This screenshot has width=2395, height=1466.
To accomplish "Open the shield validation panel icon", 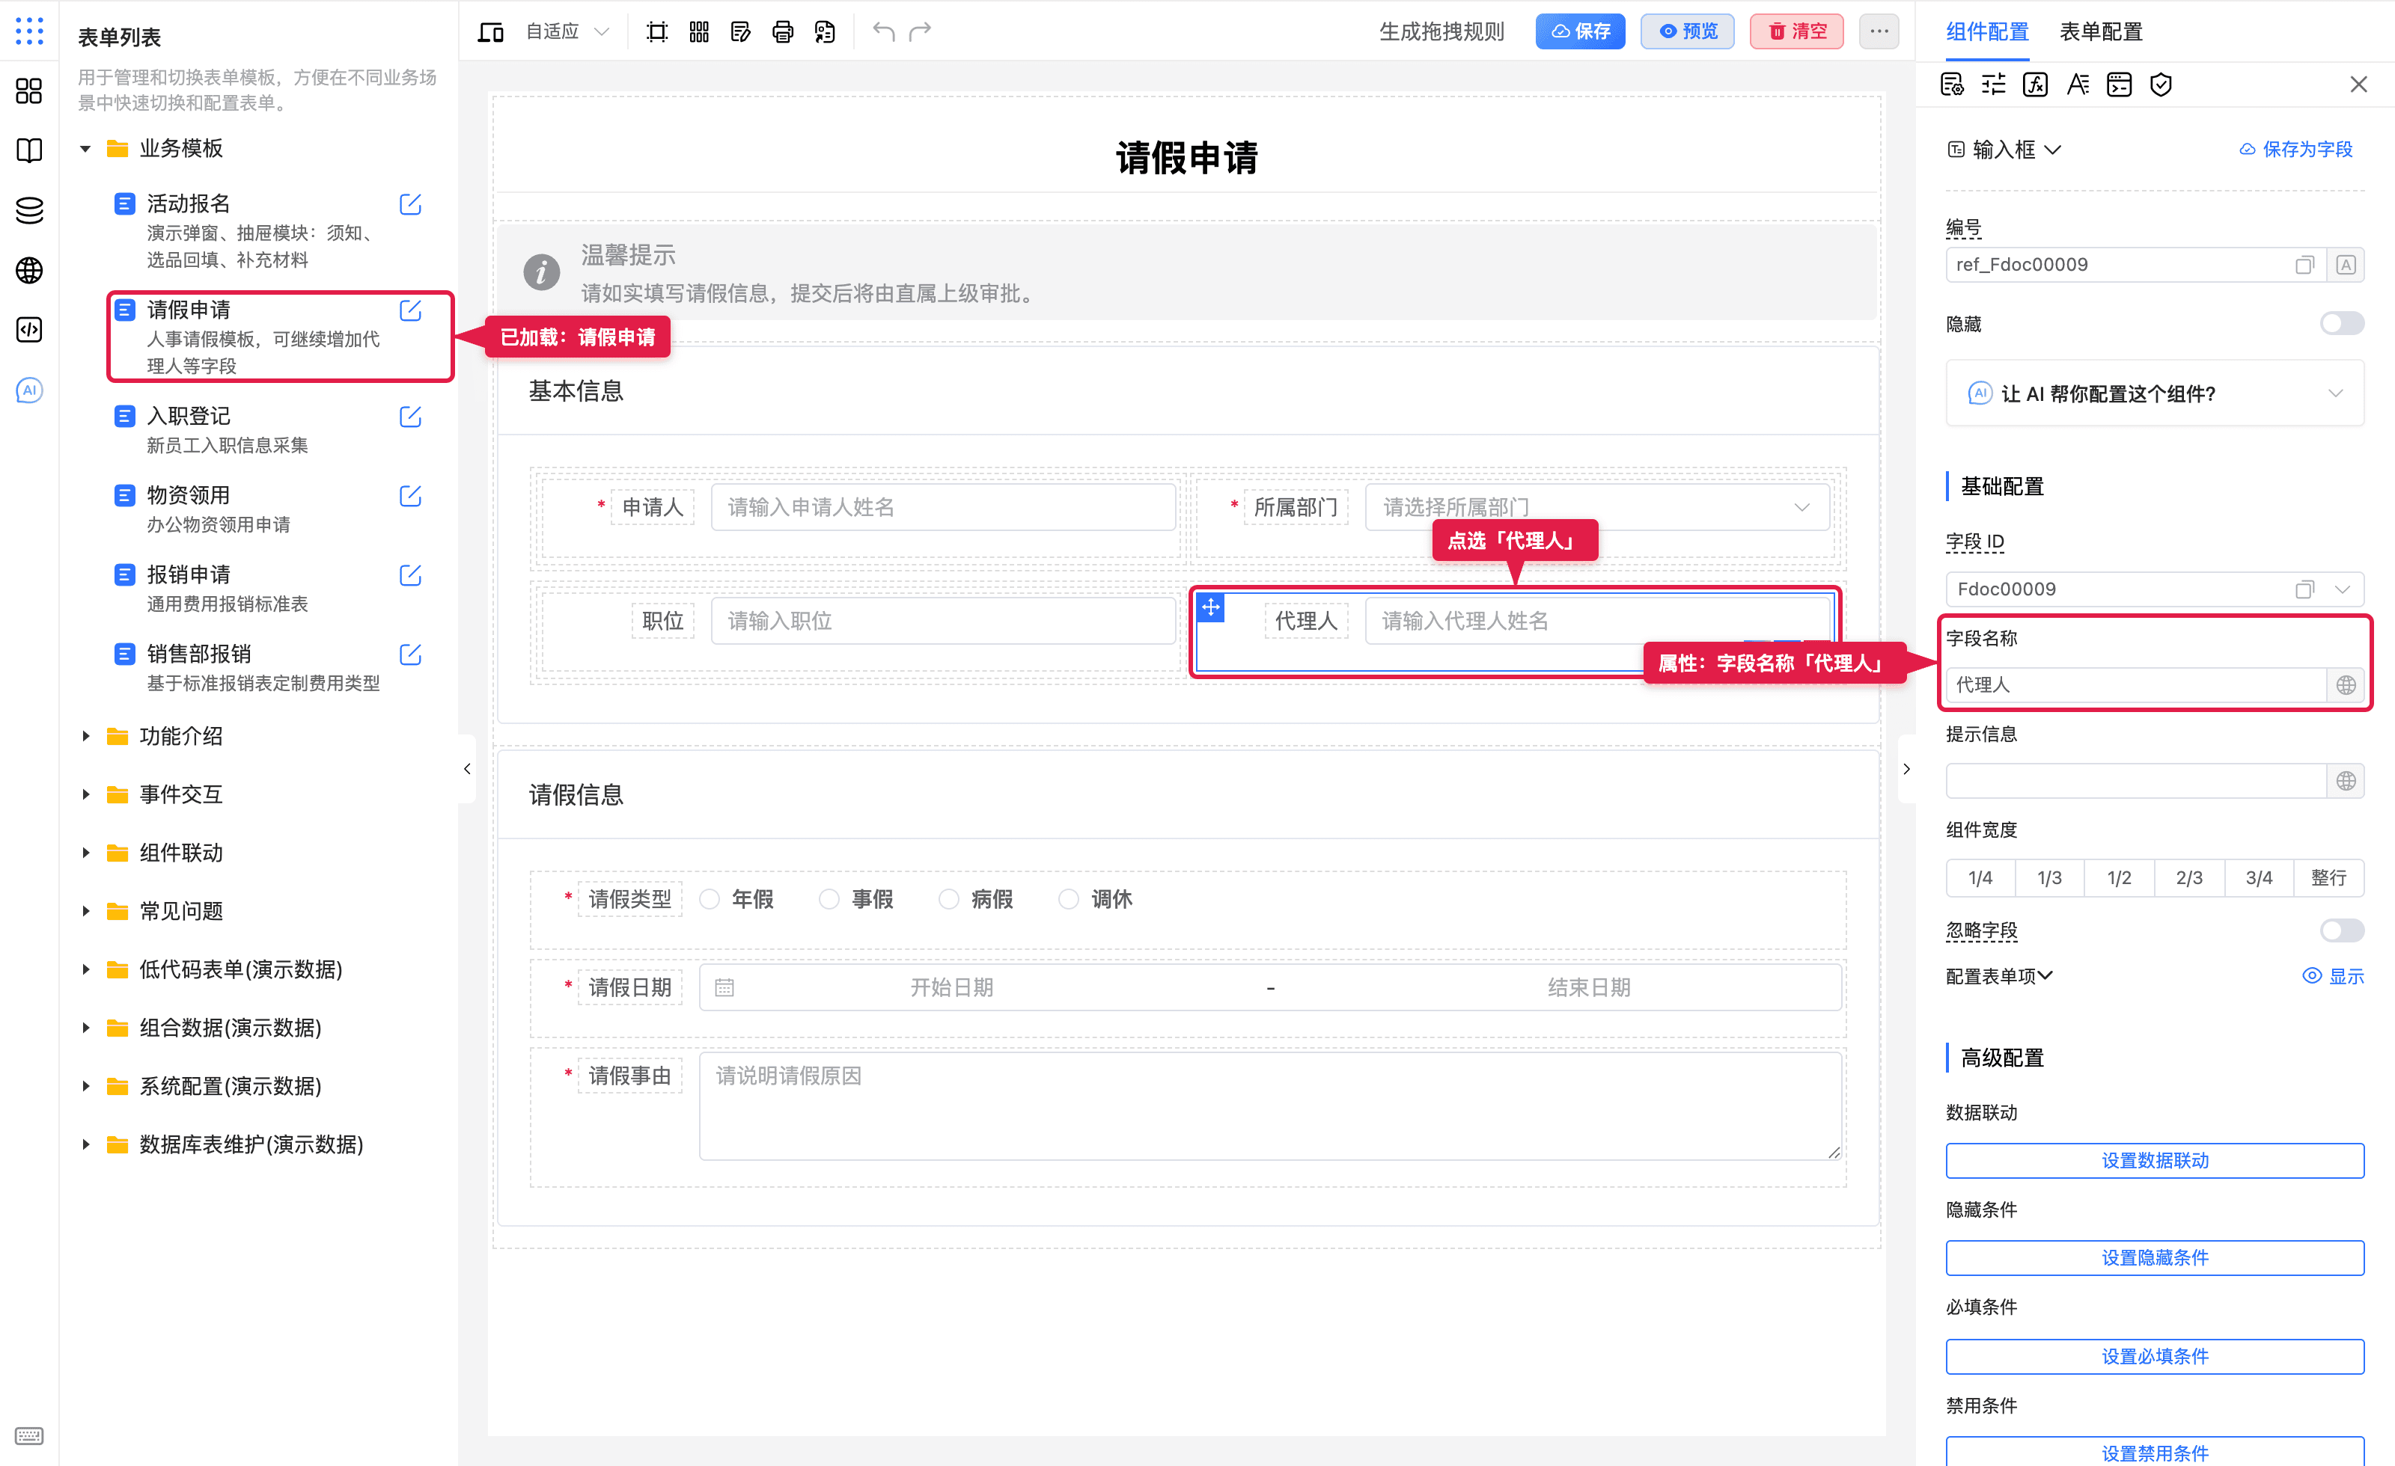I will [x=2161, y=85].
